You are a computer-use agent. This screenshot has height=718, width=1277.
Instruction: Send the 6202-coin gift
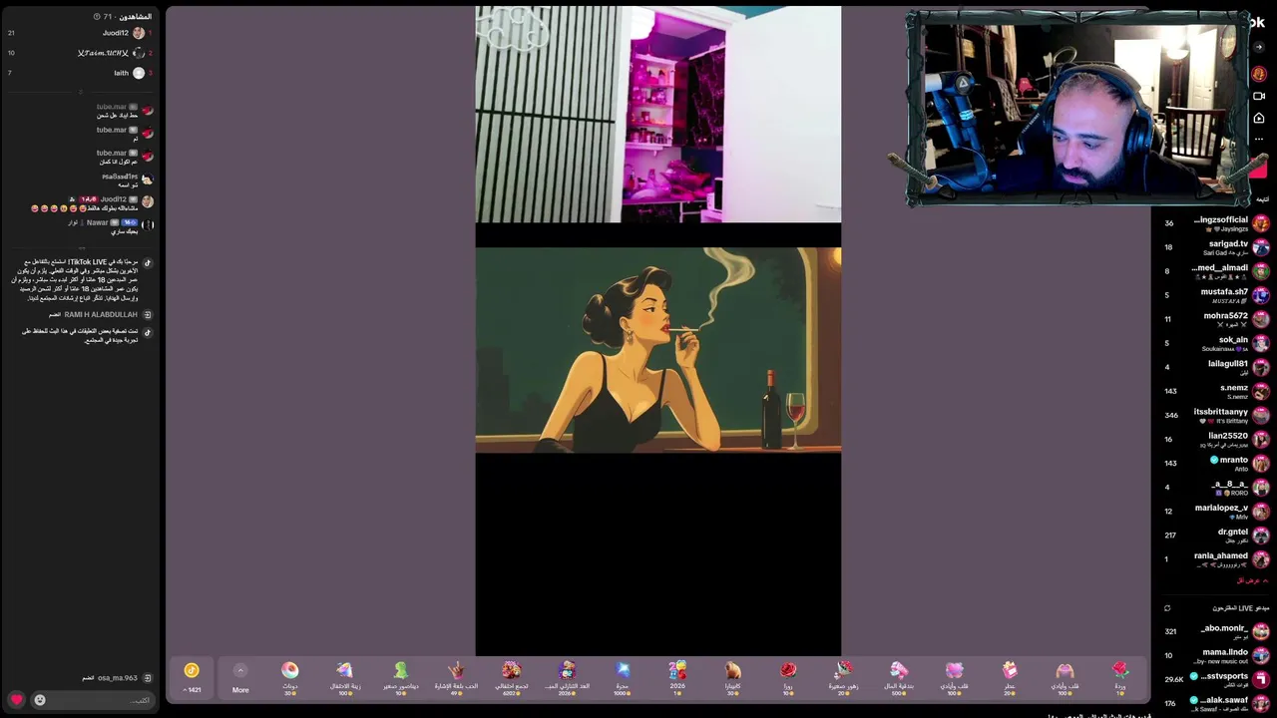pyautogui.click(x=511, y=676)
